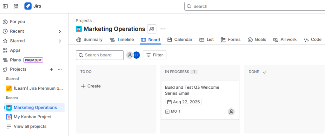Click the Jira logo

33,6
